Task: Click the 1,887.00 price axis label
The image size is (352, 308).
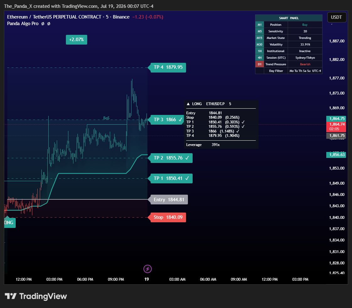Action: [x=337, y=41]
